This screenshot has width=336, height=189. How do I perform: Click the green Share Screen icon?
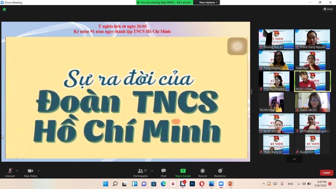[183, 171]
